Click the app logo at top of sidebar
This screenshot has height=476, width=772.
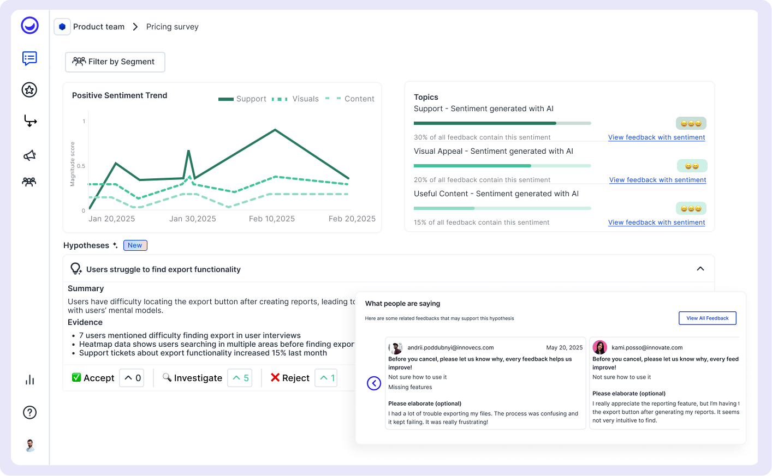[29, 26]
